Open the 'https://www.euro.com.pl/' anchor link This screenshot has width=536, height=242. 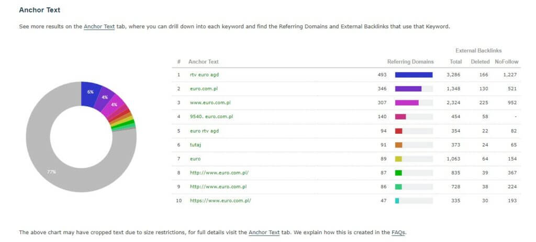(x=220, y=201)
